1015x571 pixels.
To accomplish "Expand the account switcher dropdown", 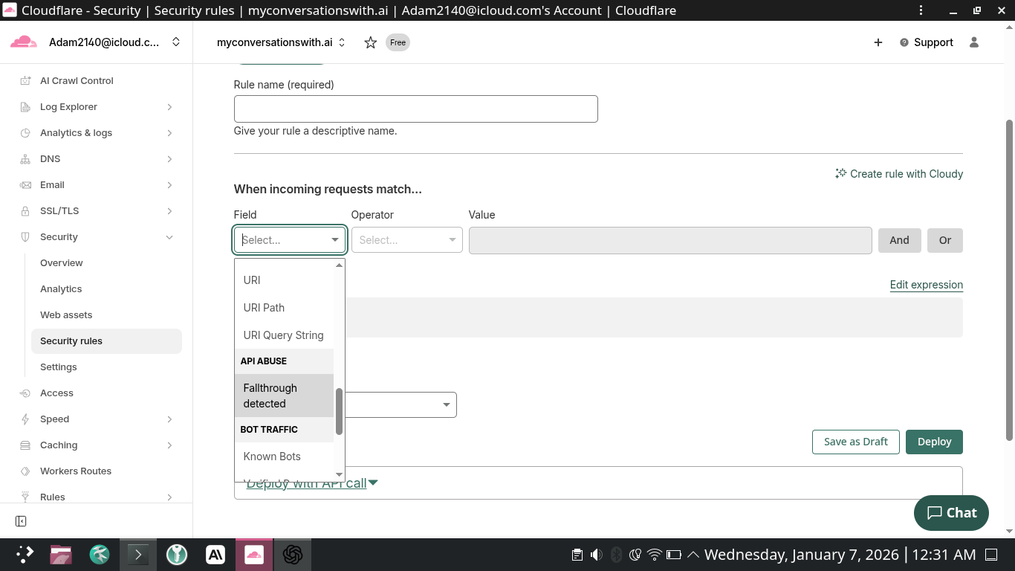I will 176,42.
